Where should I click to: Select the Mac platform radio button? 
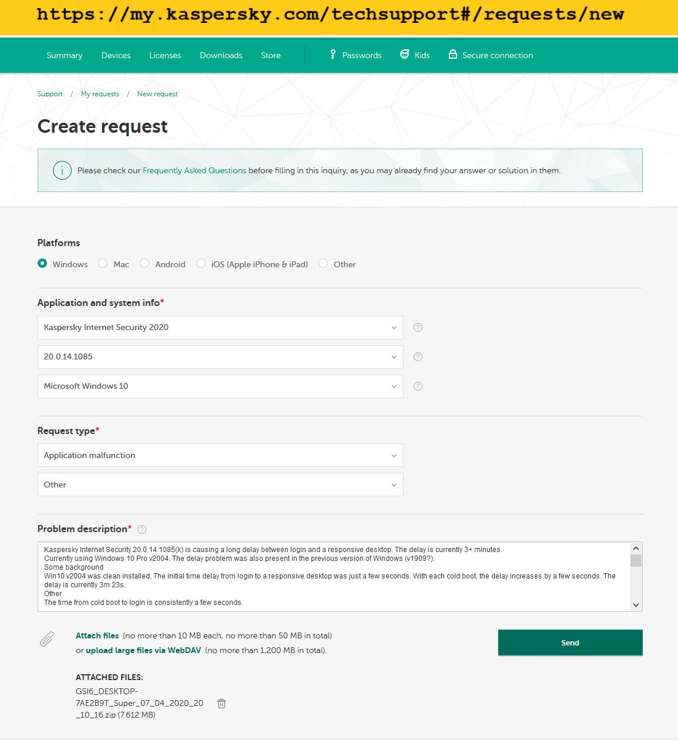pyautogui.click(x=103, y=263)
